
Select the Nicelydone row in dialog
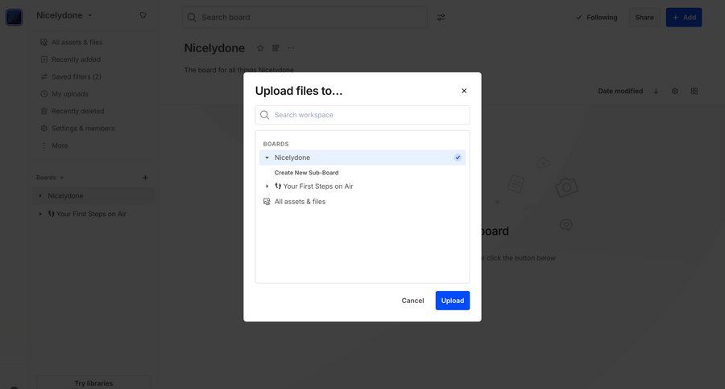pyautogui.click(x=362, y=158)
